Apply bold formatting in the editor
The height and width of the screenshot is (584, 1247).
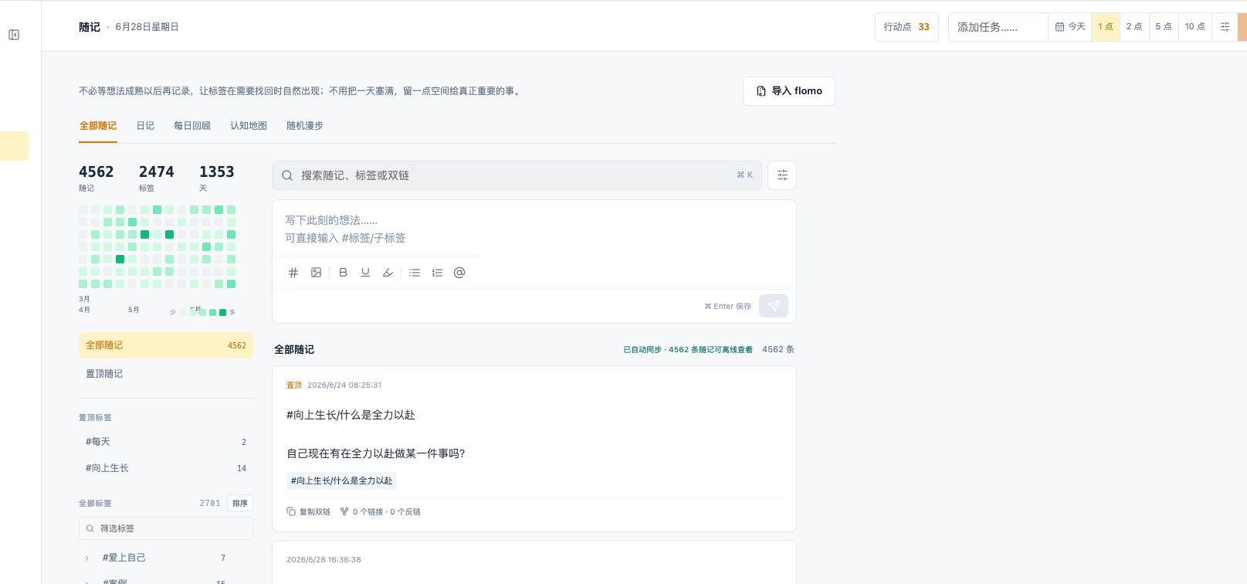pos(344,273)
